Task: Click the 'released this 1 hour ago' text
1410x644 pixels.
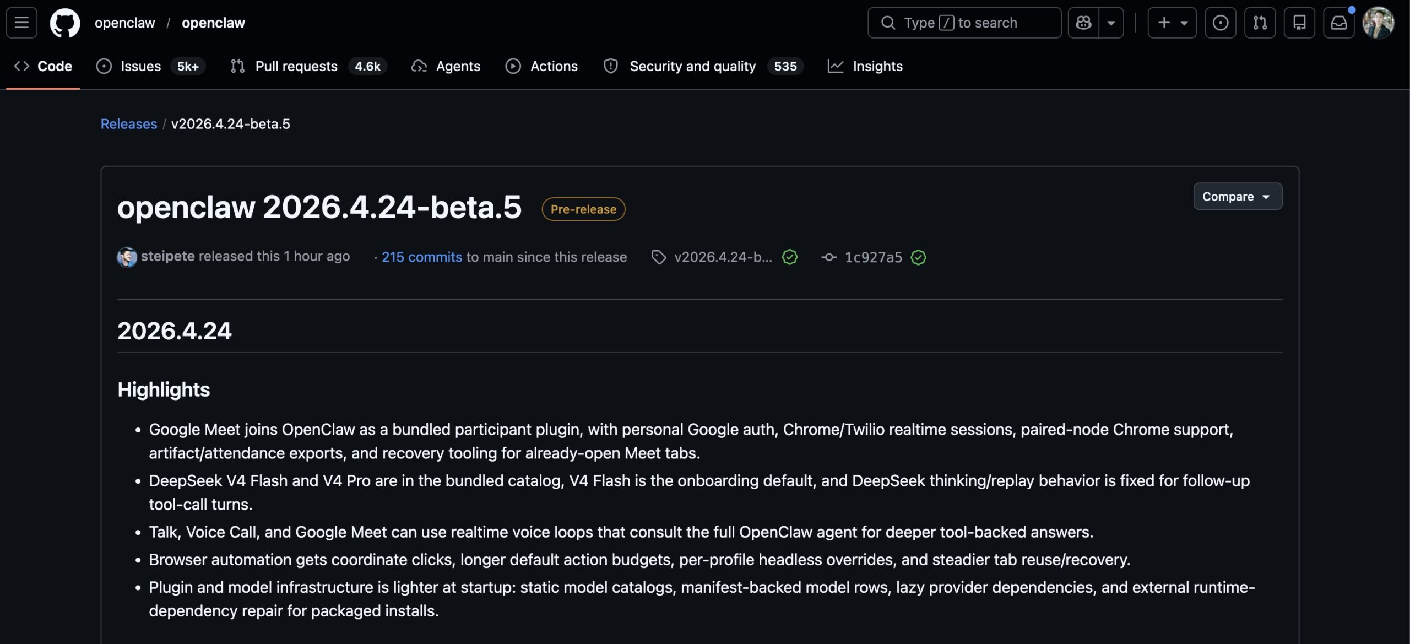Action: pos(274,256)
